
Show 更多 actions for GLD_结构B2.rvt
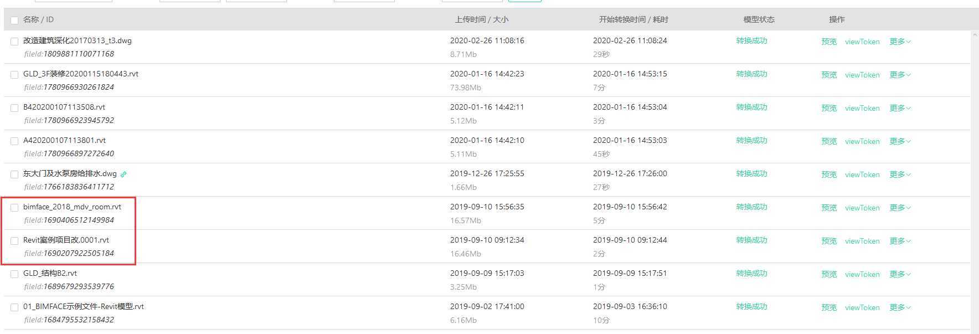(900, 274)
